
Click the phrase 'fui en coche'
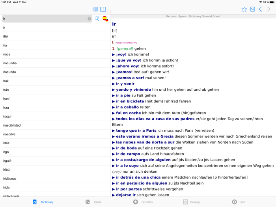128,113
